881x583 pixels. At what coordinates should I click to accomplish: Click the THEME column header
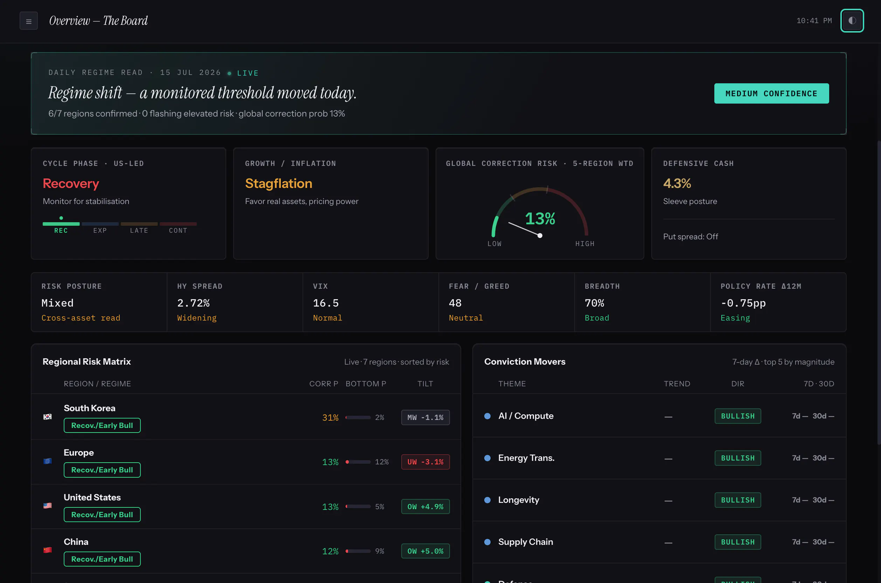[512, 384]
